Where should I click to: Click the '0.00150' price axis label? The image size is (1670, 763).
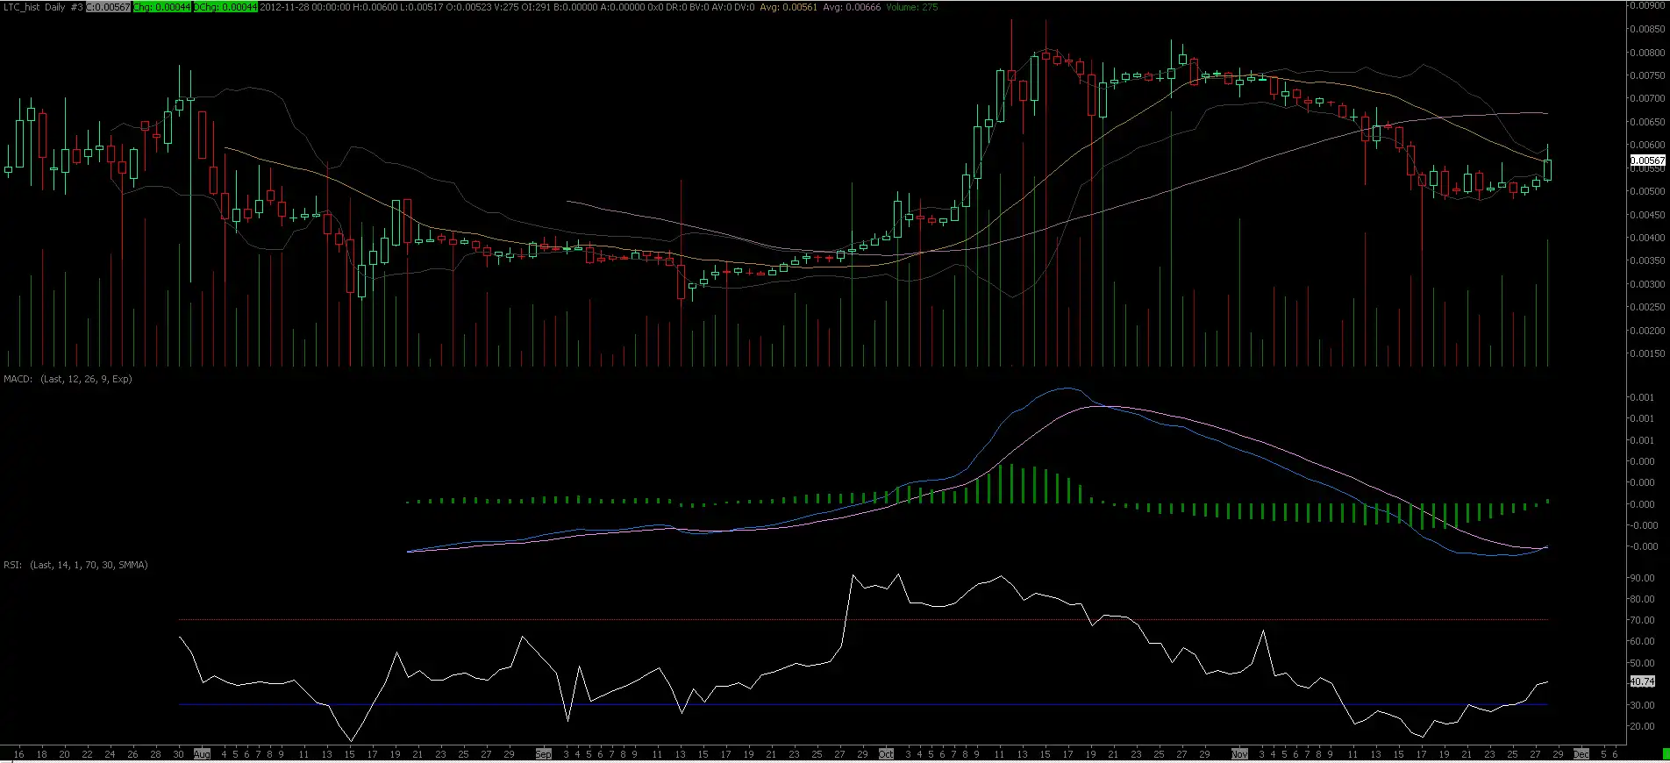[1647, 353]
